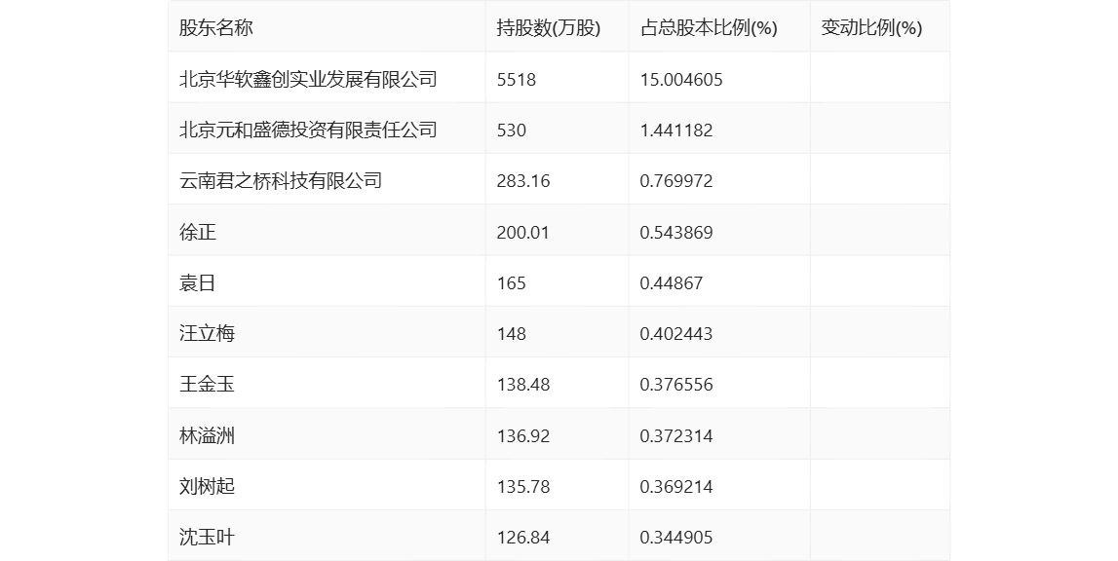Select the holdings value 283.16
The height and width of the screenshot is (561, 1118).
click(x=523, y=180)
